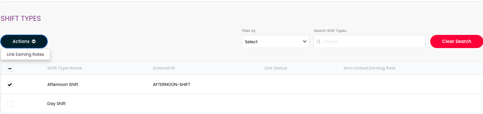Click the Filter by dropdown arrow
The width and height of the screenshot is (483, 114).
click(304, 41)
